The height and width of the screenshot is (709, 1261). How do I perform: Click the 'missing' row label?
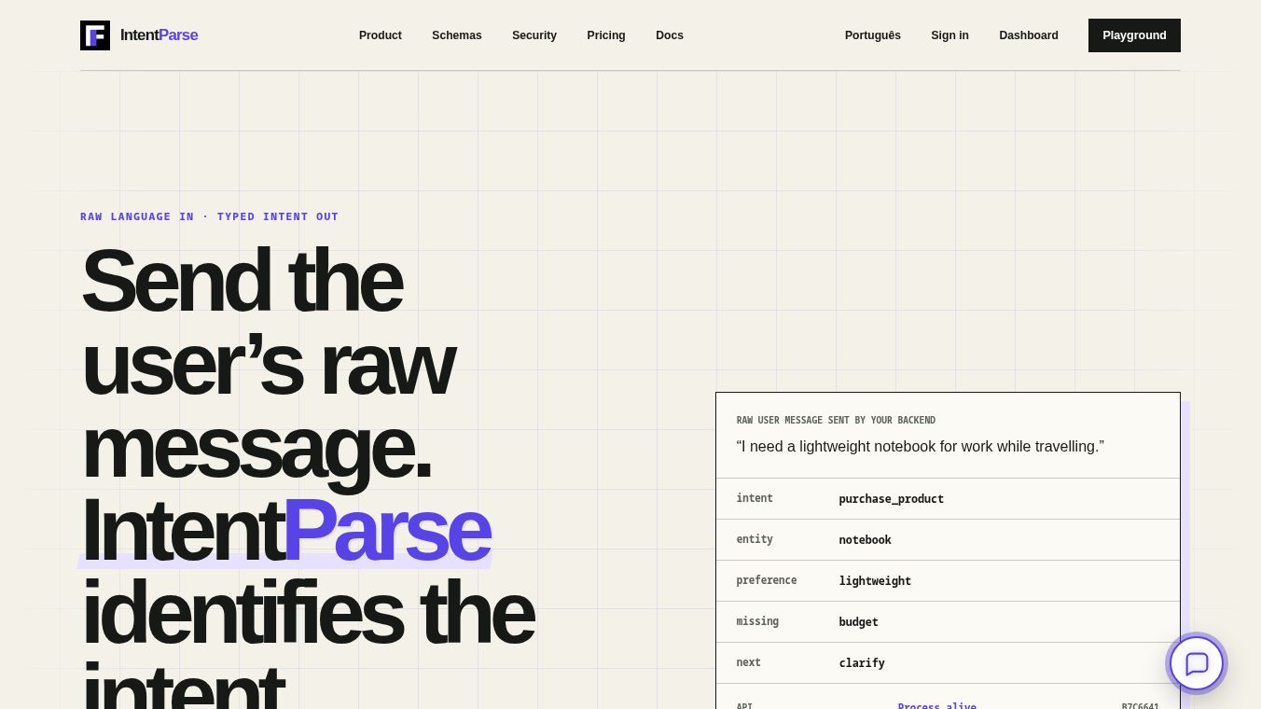[757, 621]
